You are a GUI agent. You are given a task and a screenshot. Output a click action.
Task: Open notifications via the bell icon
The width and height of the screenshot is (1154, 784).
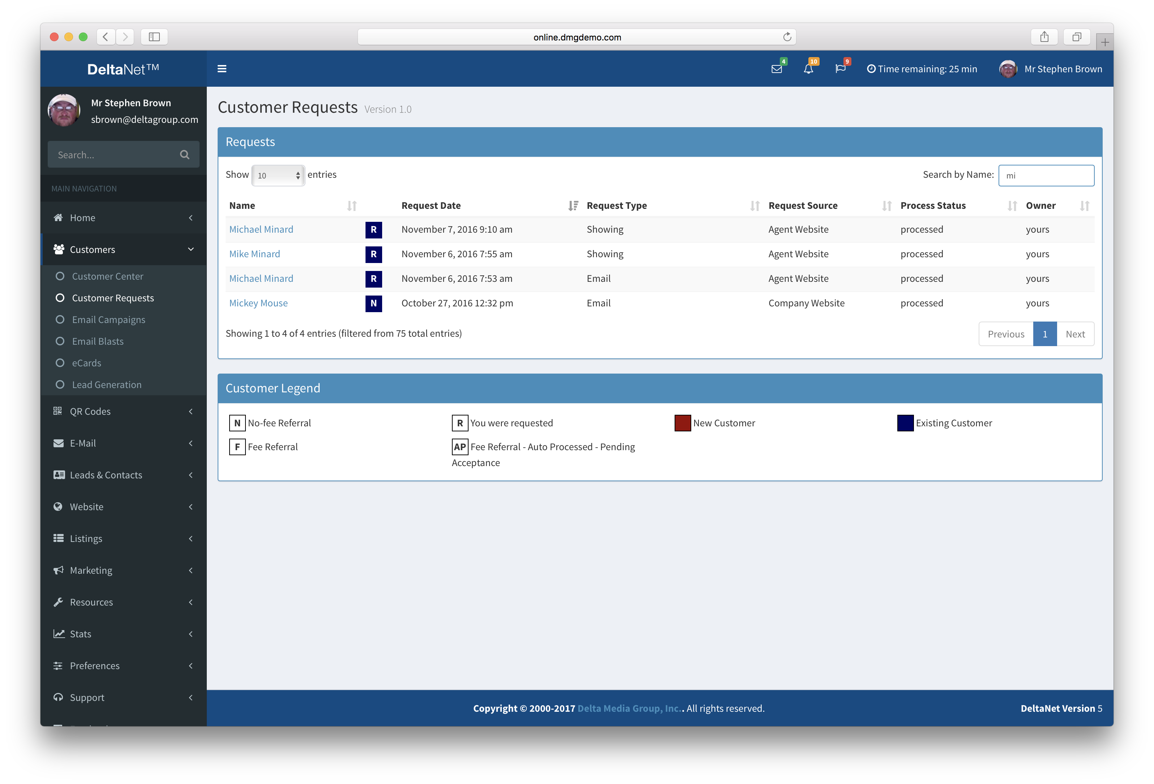[809, 69]
